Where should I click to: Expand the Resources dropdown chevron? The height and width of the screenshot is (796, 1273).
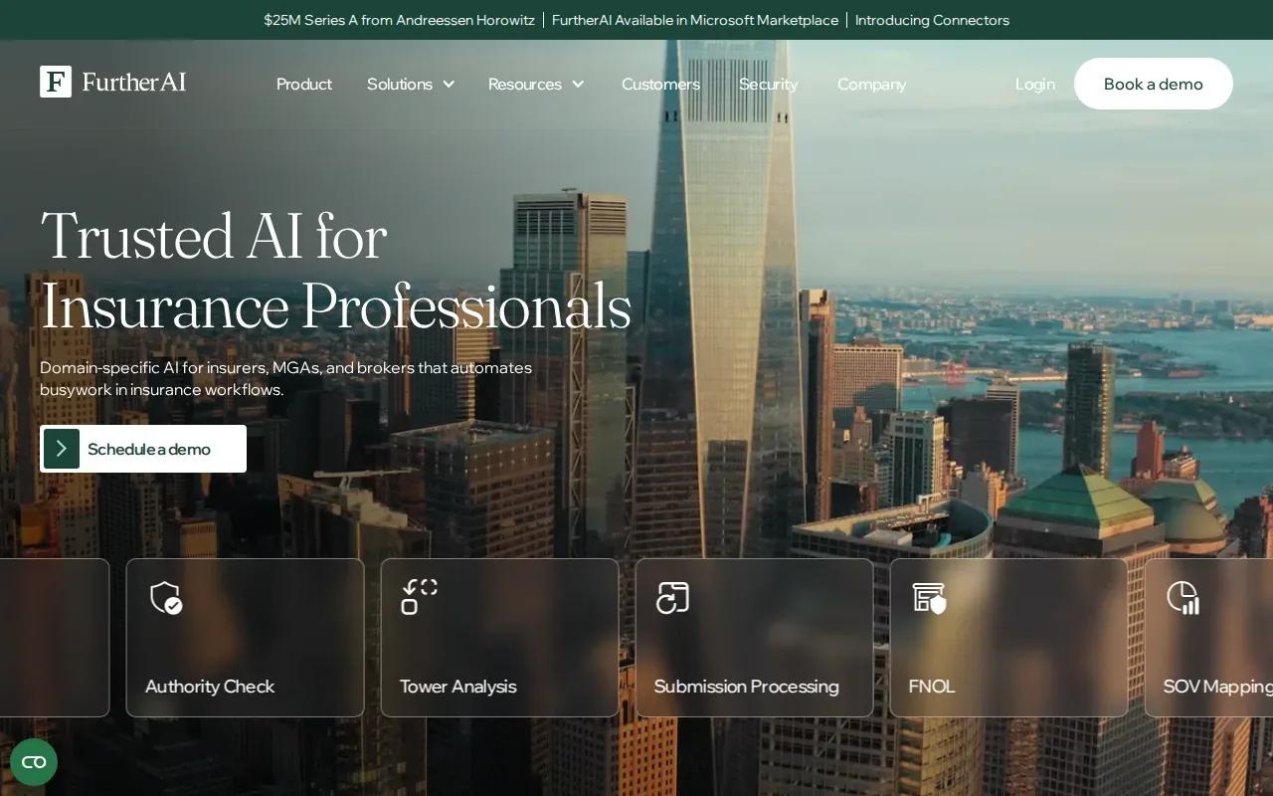click(578, 85)
